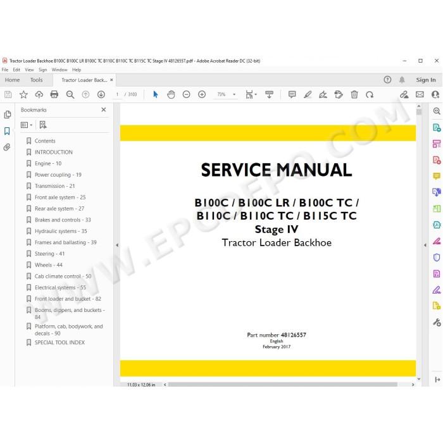Open bookmarks options dropdown menu
Image resolution: width=443 pixels, height=443 pixels.
[x=27, y=125]
